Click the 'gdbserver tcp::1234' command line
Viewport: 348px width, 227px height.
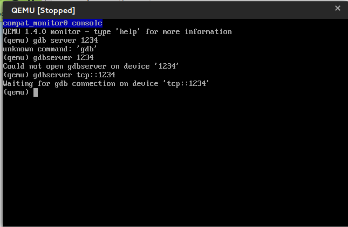59,75
